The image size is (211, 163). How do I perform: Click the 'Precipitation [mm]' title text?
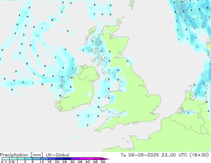[21, 155]
